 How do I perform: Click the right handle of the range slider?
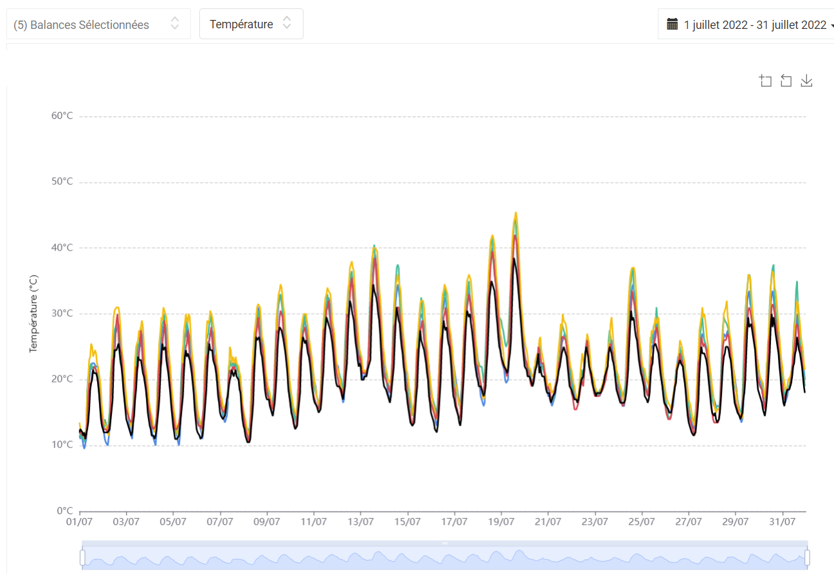[807, 557]
